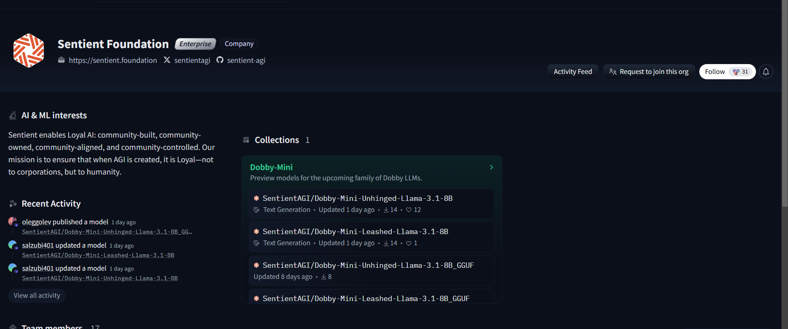Click model icon beside Unhinged-Llama-3.1-8B_GGUF
Image resolution: width=788 pixels, height=329 pixels.
(256, 265)
